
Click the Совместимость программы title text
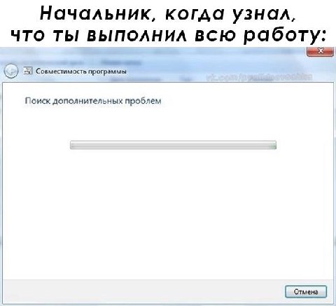(81, 71)
